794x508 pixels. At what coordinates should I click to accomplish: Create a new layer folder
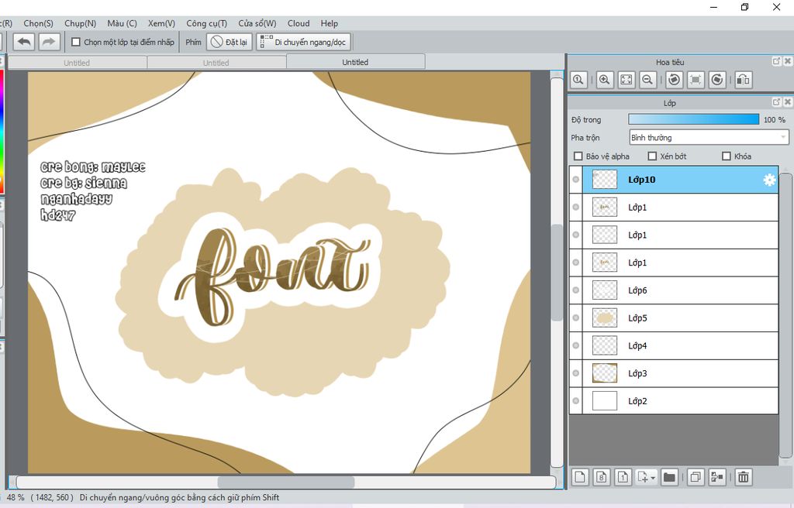[x=669, y=477]
